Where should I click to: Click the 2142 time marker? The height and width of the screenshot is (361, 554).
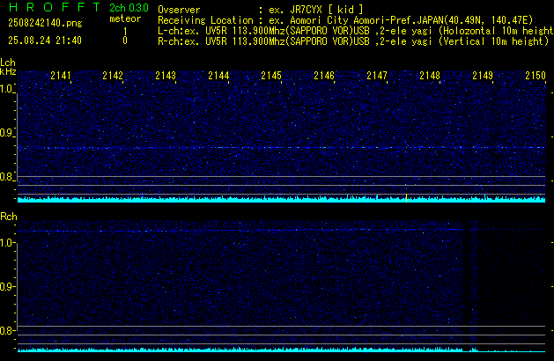[113, 76]
